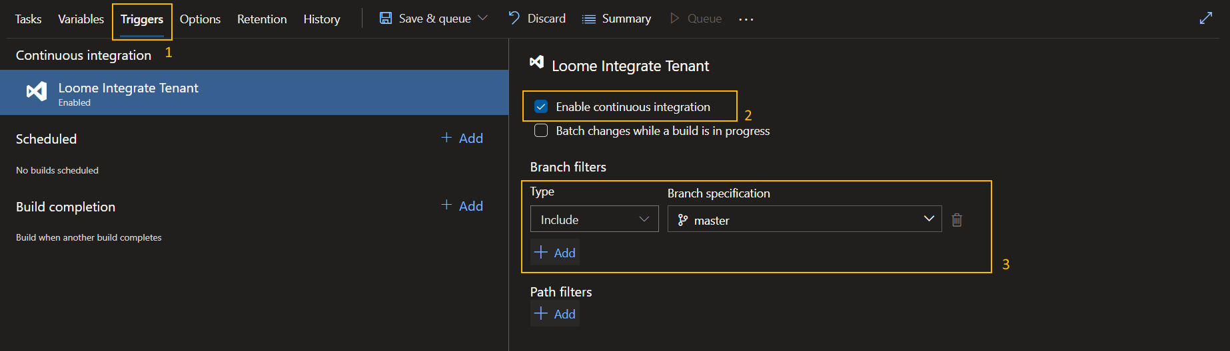1230x351 pixels.
Task: Click the Branch specification label
Action: [719, 193]
